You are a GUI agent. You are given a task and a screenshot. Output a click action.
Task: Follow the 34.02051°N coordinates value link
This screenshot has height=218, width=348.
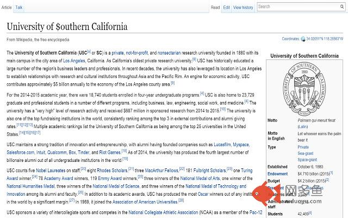pyautogui.click(x=325, y=39)
